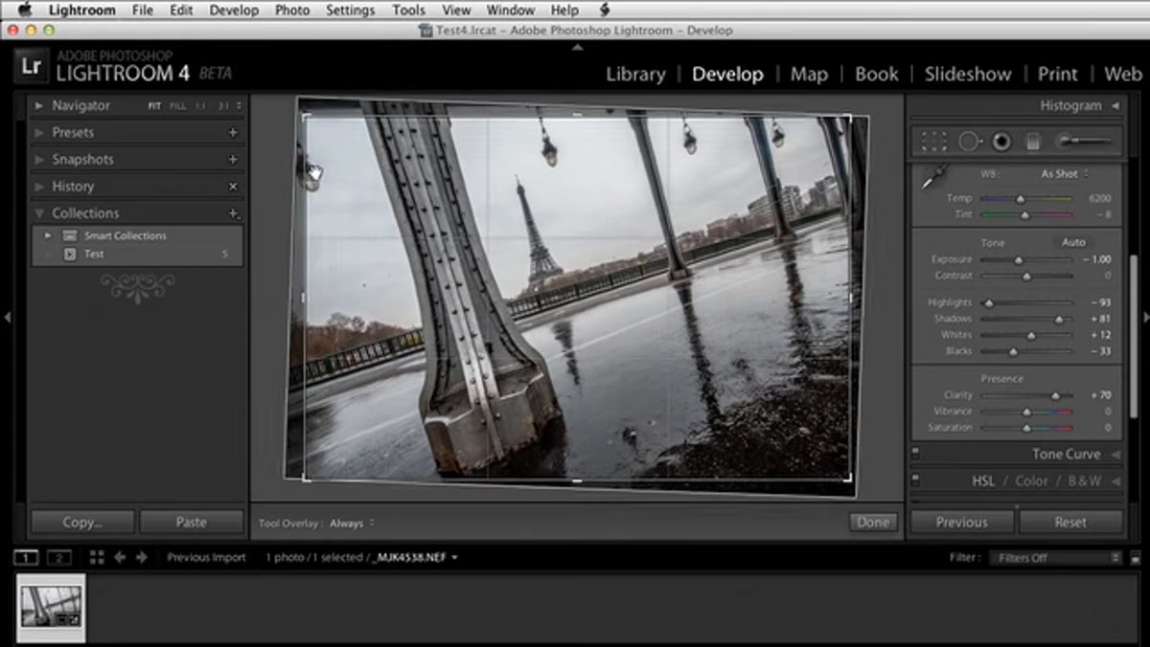
Task: Click the Clarity slider handle
Action: click(1055, 395)
